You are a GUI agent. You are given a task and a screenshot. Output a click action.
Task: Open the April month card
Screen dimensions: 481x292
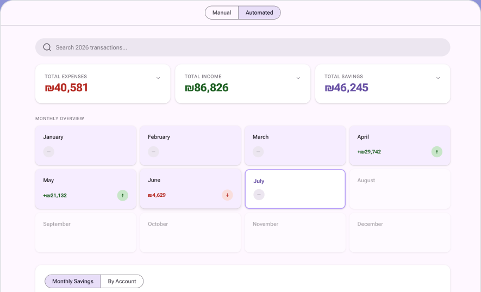click(399, 145)
